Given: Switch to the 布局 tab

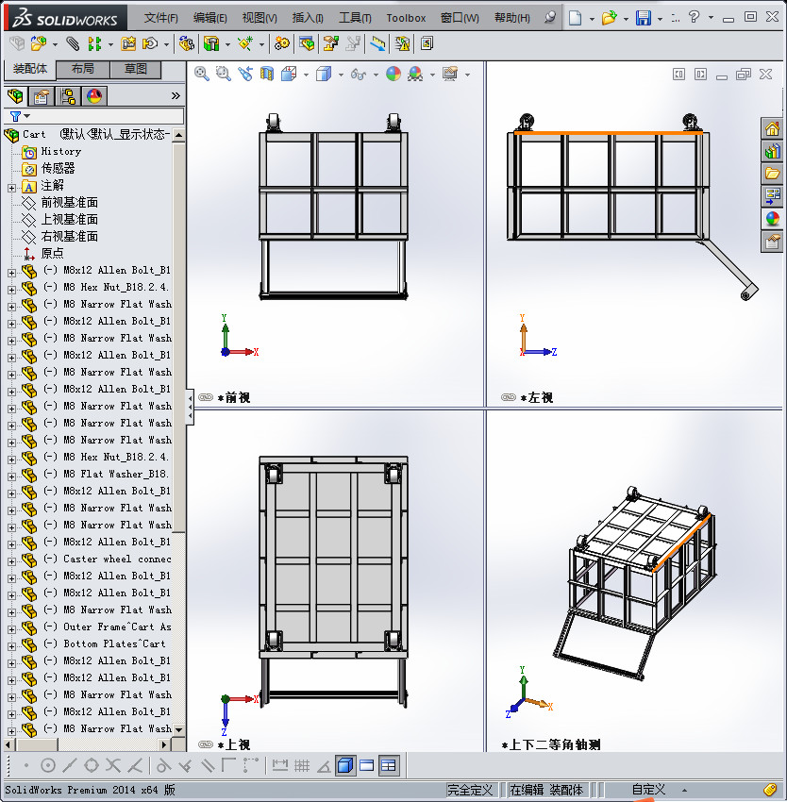Looking at the screenshot, I should pos(82,69).
